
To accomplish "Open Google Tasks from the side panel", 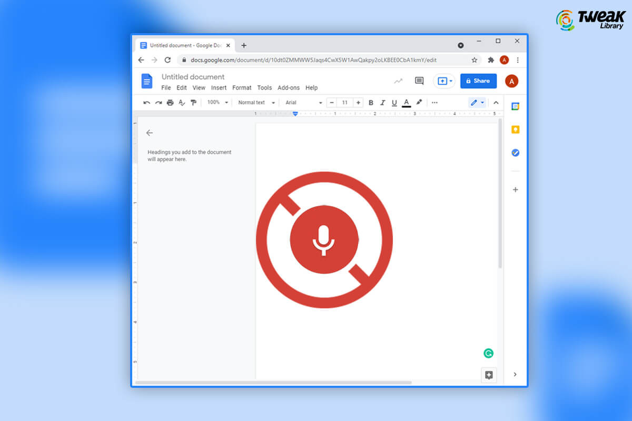I will pos(516,153).
